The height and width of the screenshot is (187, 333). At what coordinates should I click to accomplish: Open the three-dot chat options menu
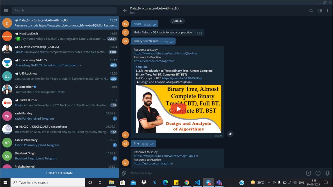pyautogui.click(x=328, y=11)
